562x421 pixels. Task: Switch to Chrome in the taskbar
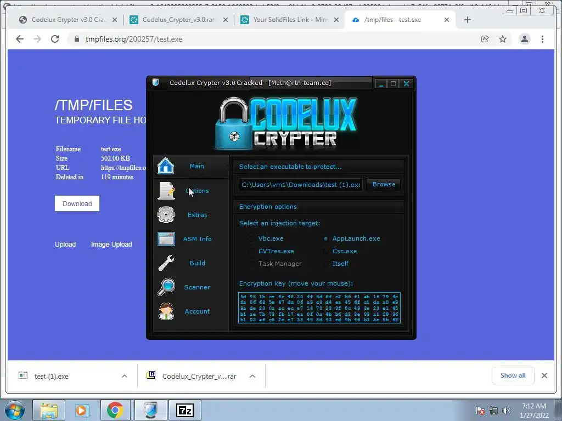tap(115, 410)
